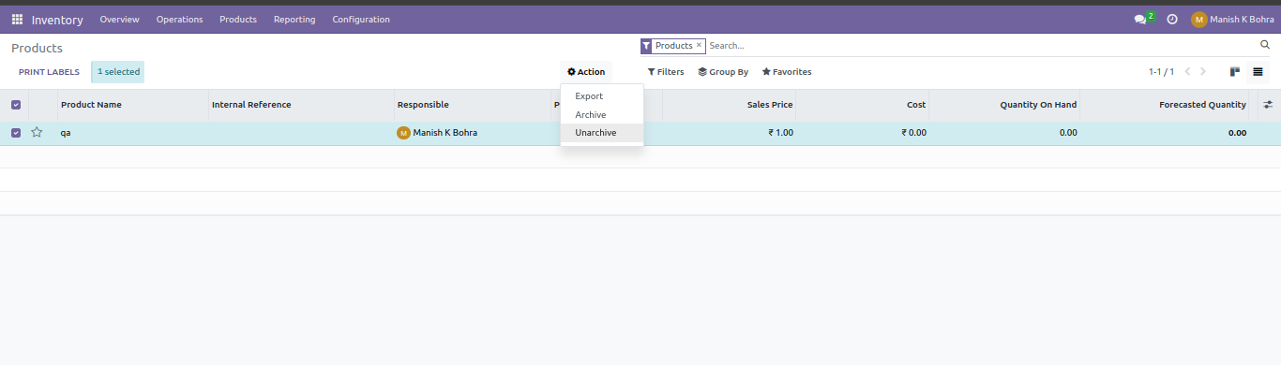The image size is (1281, 365).
Task: Sort by Quantity On Hand column header
Action: click(1038, 105)
